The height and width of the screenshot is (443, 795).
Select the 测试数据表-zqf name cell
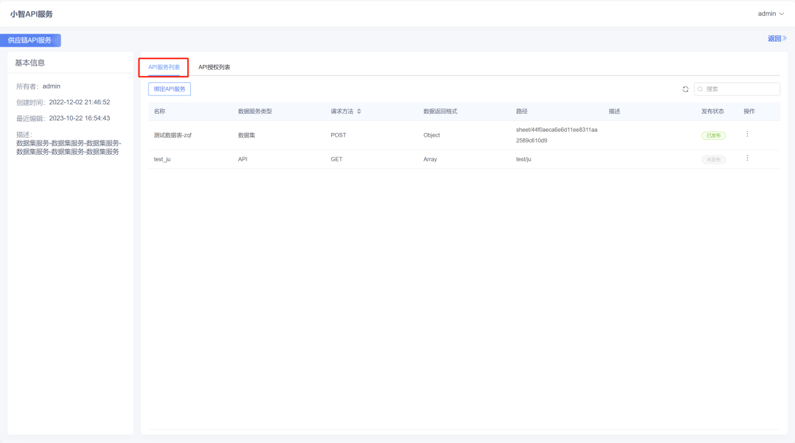[173, 135]
